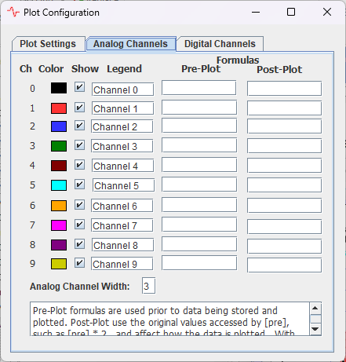
Task: Click the help text scrollbar up arrow
Action: (315, 308)
